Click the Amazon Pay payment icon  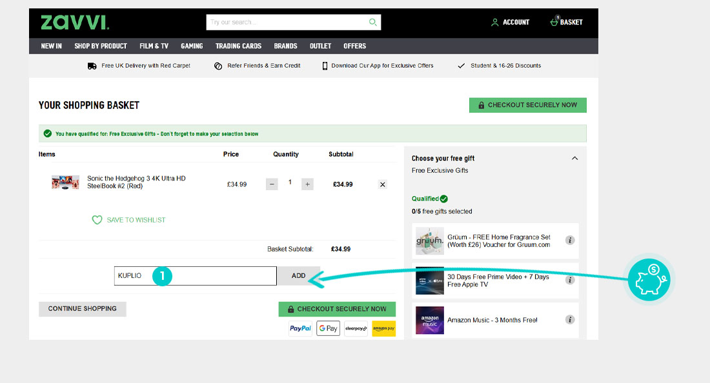(384, 328)
